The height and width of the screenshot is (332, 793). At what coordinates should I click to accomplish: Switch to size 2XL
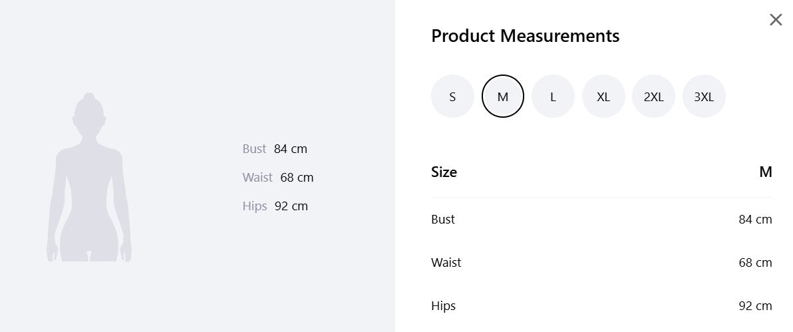(653, 96)
